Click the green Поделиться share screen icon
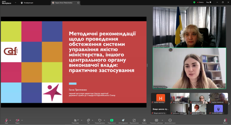Image resolution: width=231 pixels, height=125 pixels. [112, 120]
